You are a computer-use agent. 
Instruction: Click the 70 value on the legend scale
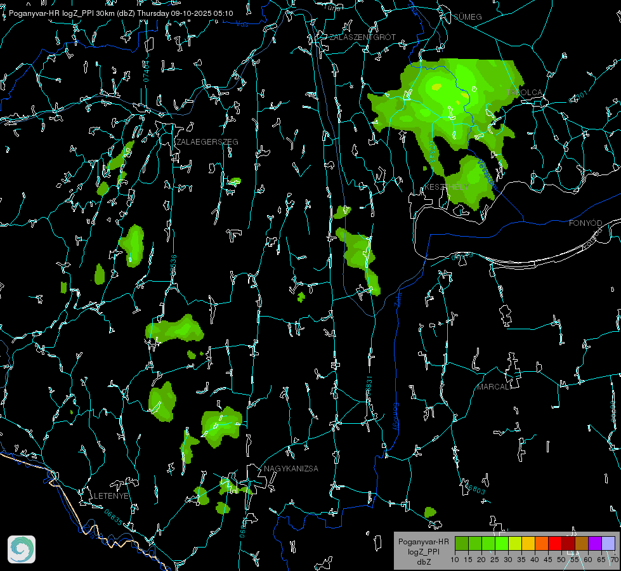tap(614, 560)
